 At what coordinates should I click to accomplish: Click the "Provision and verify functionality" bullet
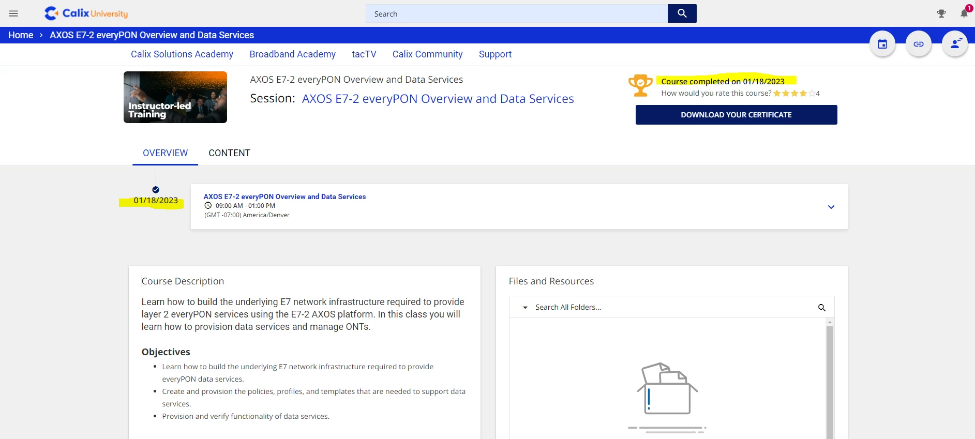point(246,416)
